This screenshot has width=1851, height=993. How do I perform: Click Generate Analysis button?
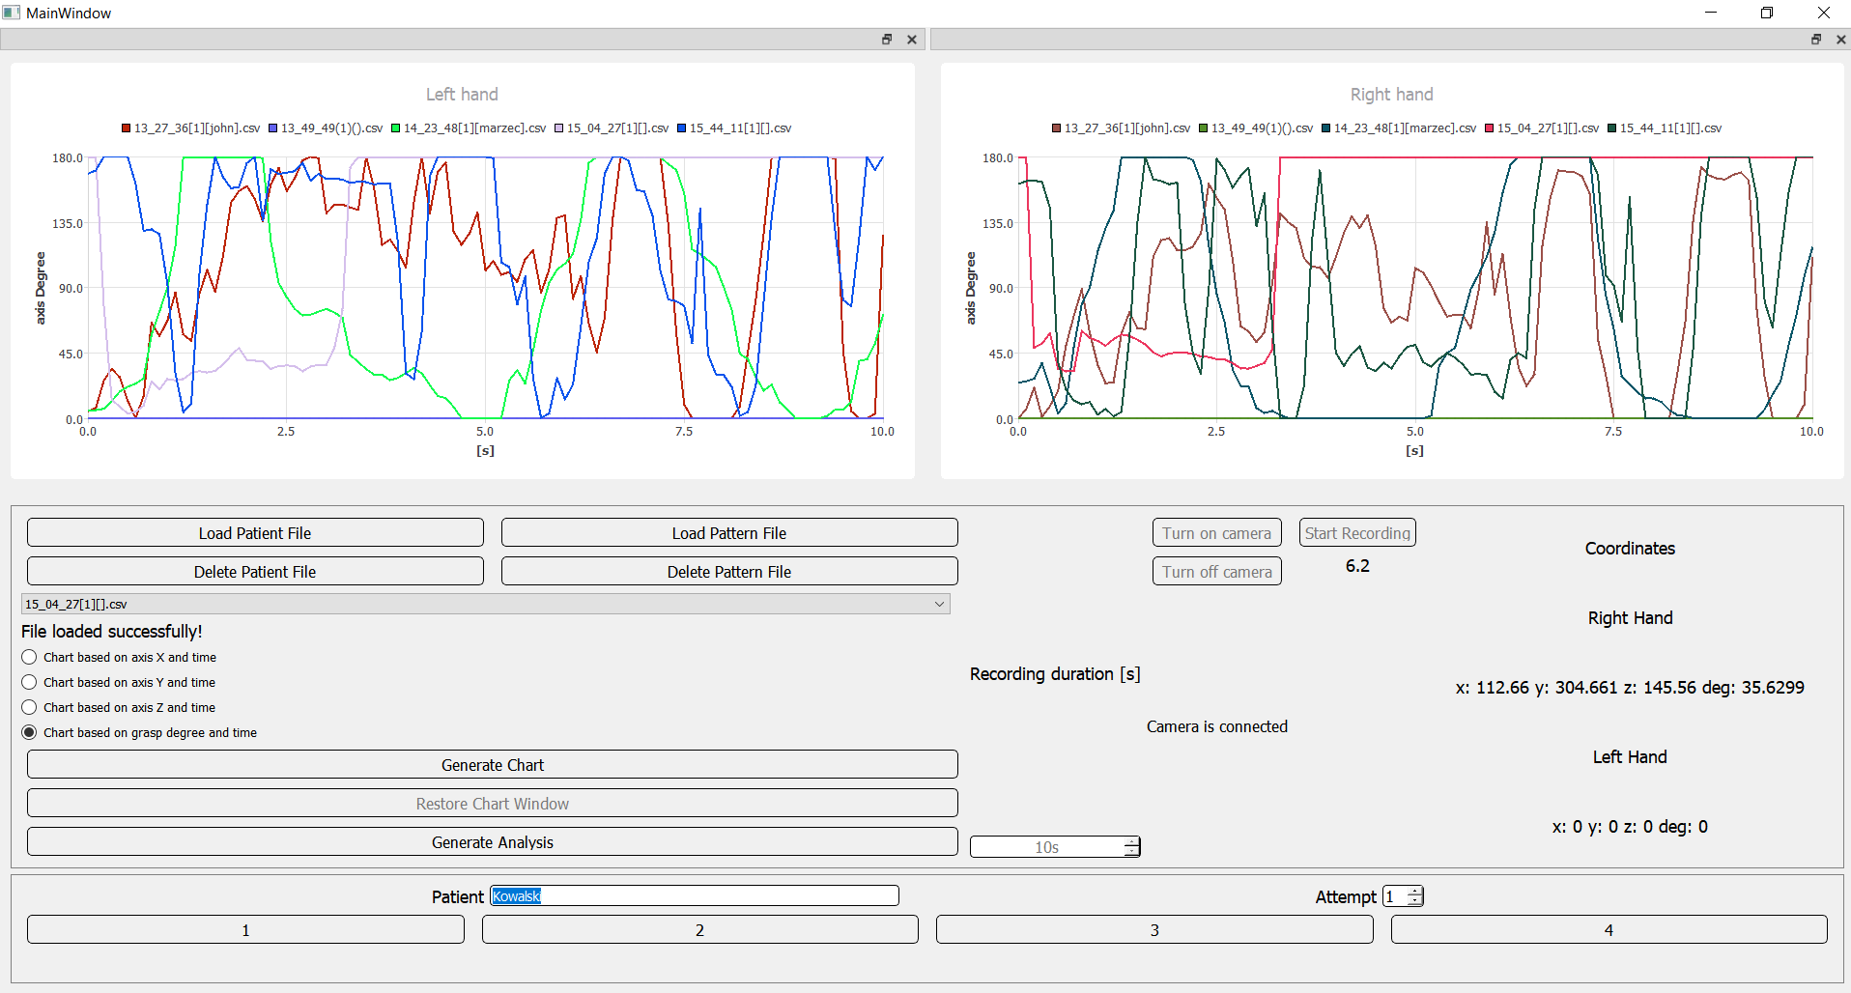(493, 842)
